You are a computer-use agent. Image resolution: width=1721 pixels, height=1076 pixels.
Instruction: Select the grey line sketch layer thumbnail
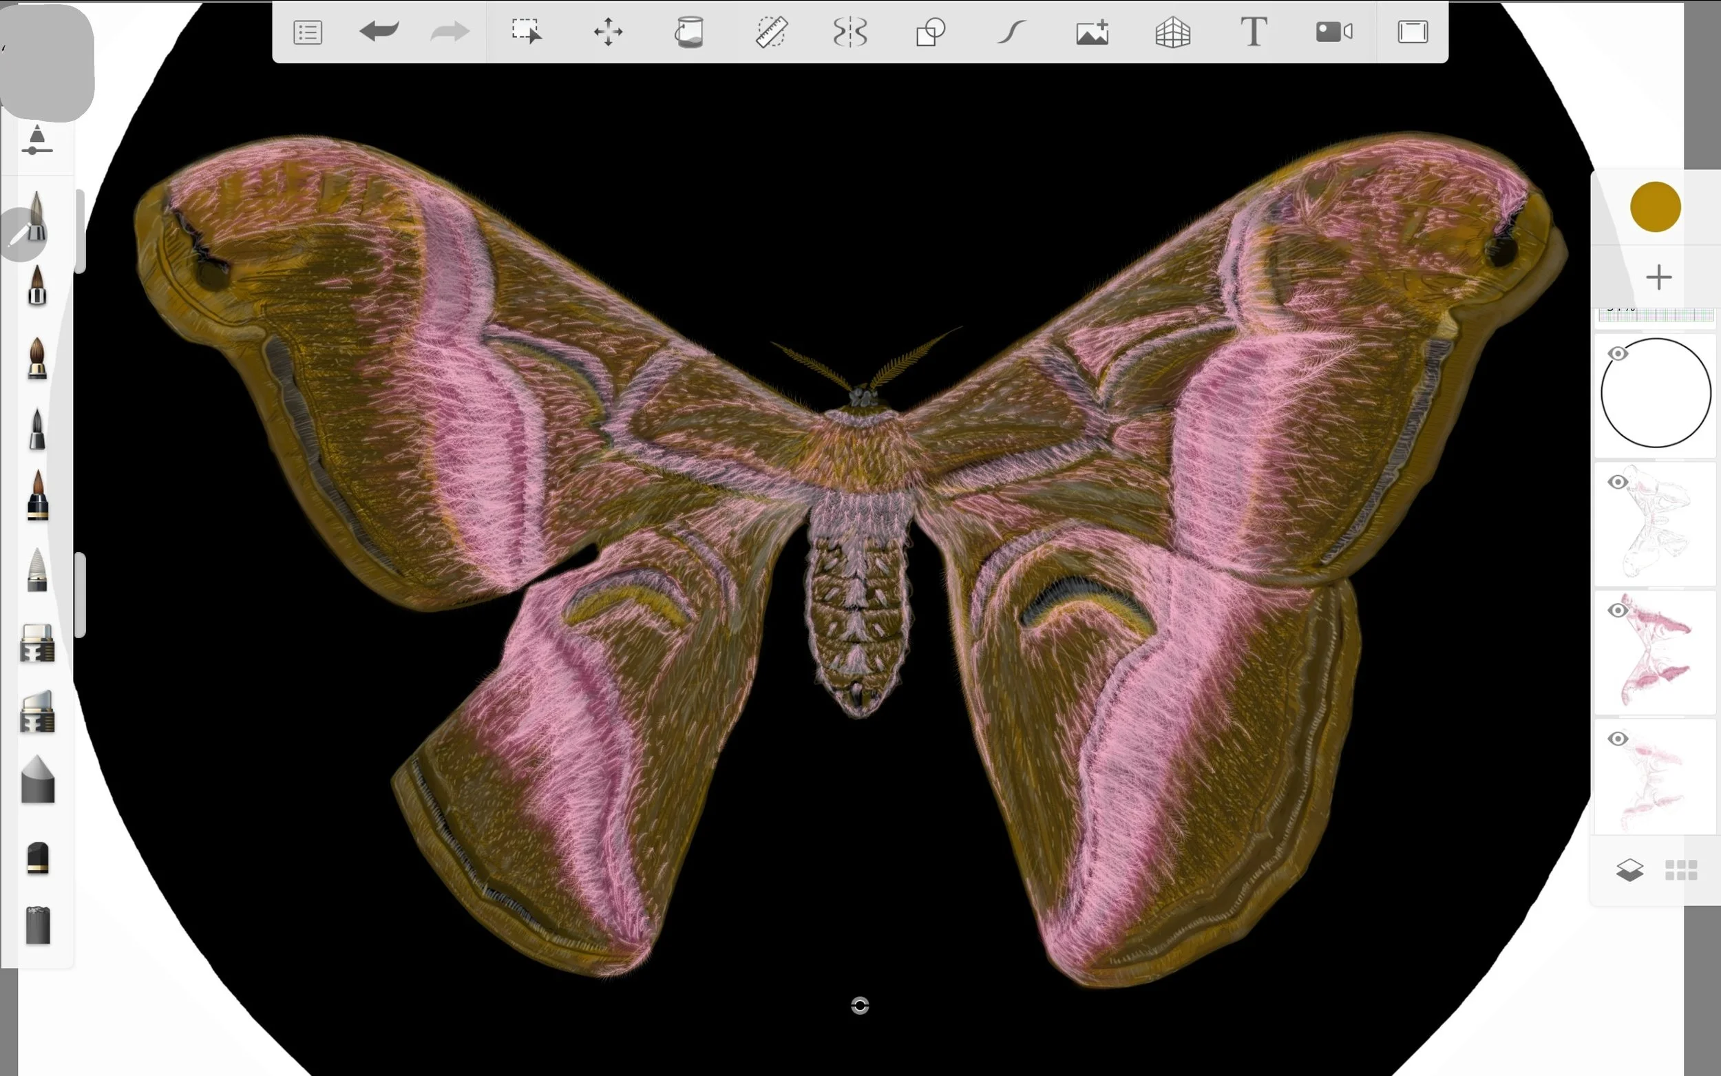pyautogui.click(x=1656, y=524)
